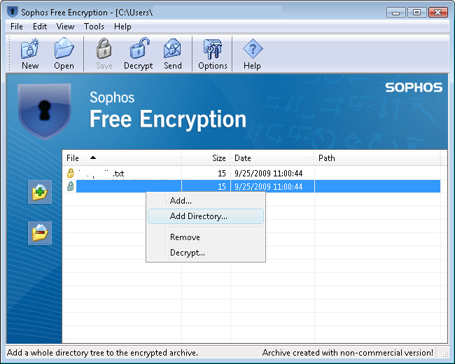The image size is (455, 364).
Task: Choose Decrypt... in the context menu
Action: click(206, 253)
